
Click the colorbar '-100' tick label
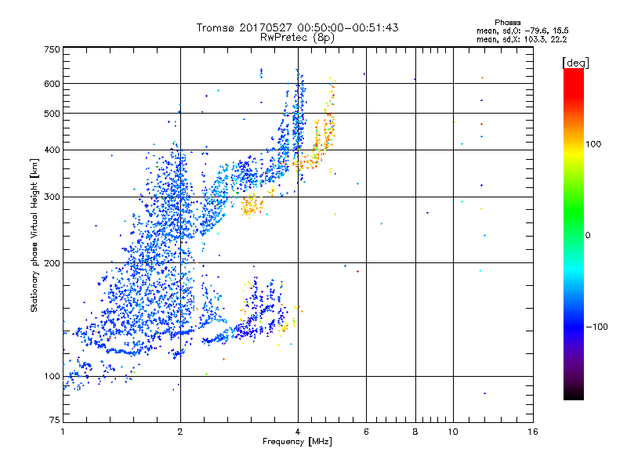[596, 327]
